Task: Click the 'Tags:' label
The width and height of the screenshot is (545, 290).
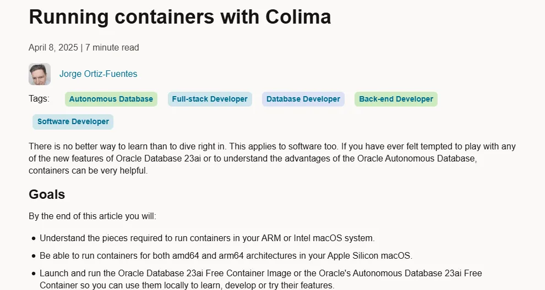Action: [x=39, y=98]
